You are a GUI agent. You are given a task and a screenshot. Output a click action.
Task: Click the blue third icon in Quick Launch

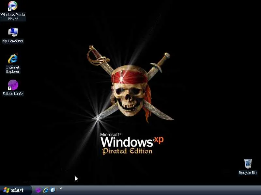[x=53, y=190]
